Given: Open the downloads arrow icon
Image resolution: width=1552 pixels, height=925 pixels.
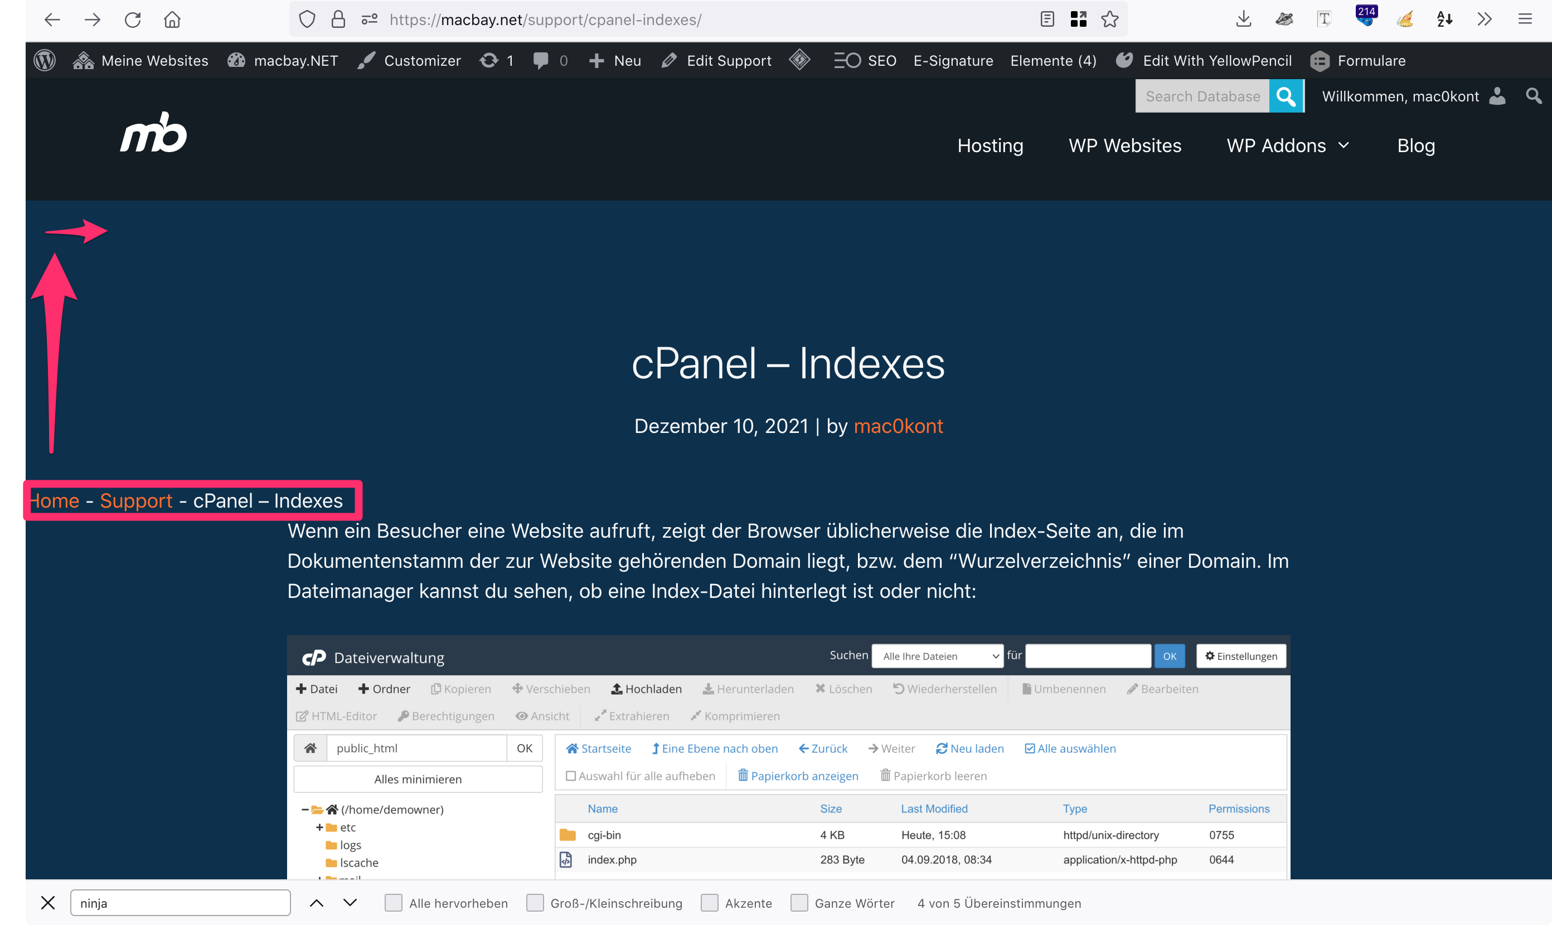Looking at the screenshot, I should click(x=1243, y=20).
